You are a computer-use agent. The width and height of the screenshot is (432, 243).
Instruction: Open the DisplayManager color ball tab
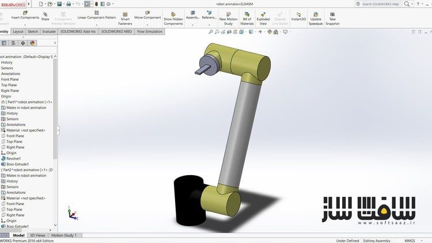[32, 43]
